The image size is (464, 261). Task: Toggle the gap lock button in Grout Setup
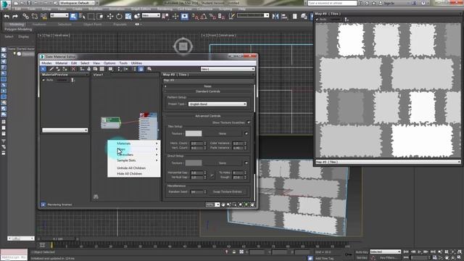tap(212, 175)
